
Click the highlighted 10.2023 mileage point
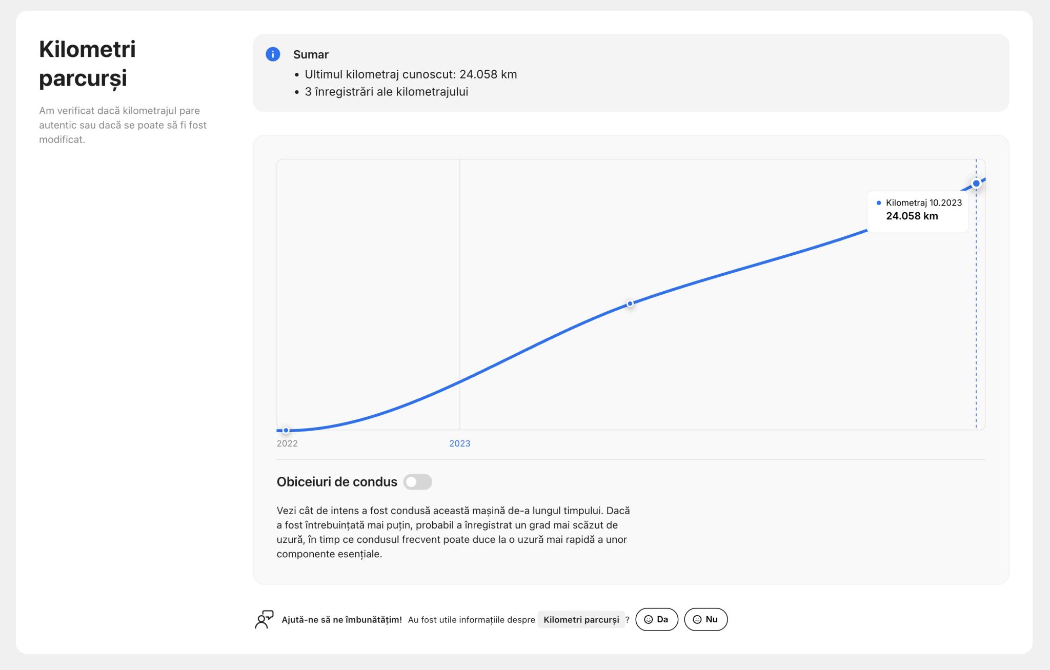click(x=976, y=184)
